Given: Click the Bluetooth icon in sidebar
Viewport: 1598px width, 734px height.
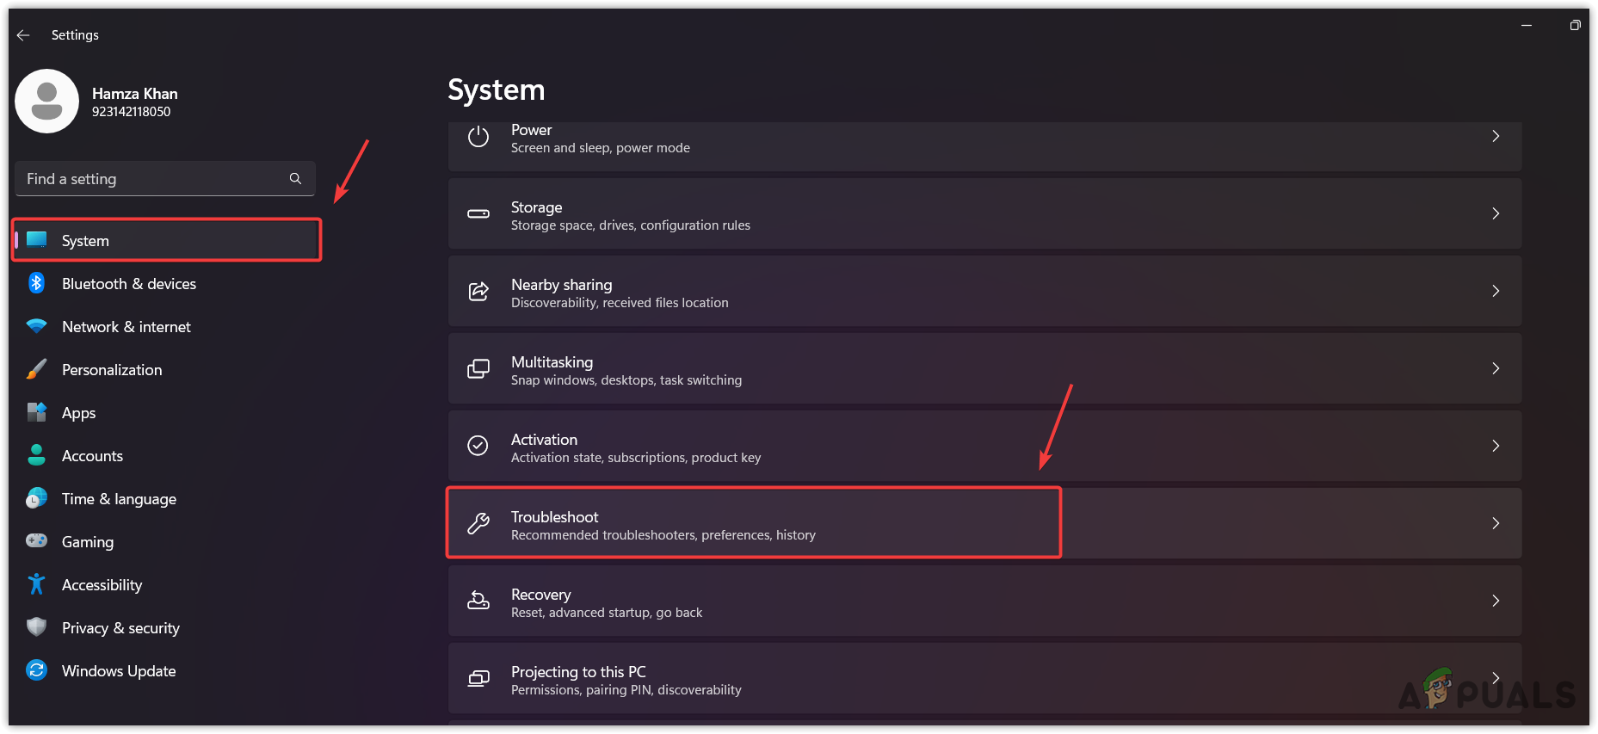Looking at the screenshot, I should (x=36, y=283).
